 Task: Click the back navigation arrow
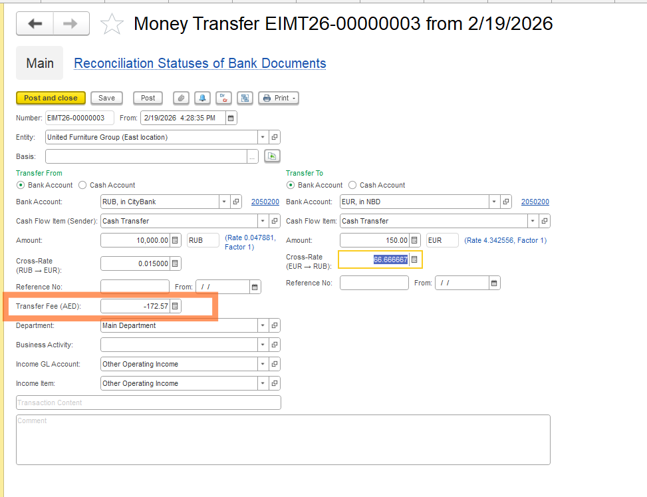click(x=35, y=24)
